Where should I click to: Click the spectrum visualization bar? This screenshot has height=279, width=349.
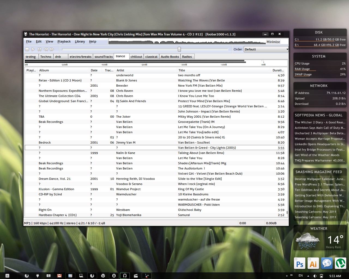pos(187,42)
